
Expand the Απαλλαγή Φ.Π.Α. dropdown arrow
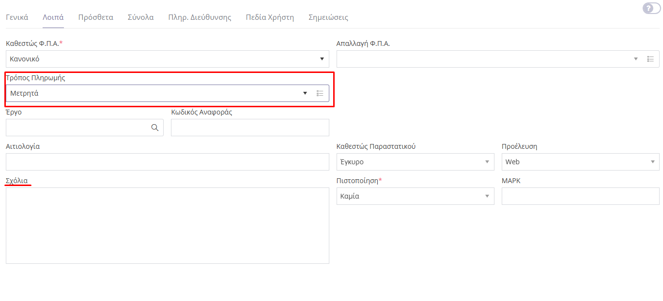click(x=636, y=59)
